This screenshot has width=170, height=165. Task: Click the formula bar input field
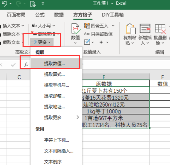pos(126,65)
